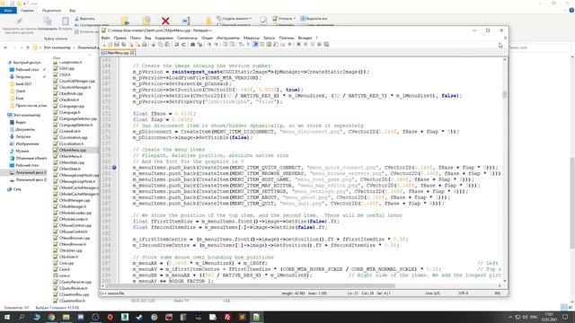Click the taskbar search magnifier icon

22,317
